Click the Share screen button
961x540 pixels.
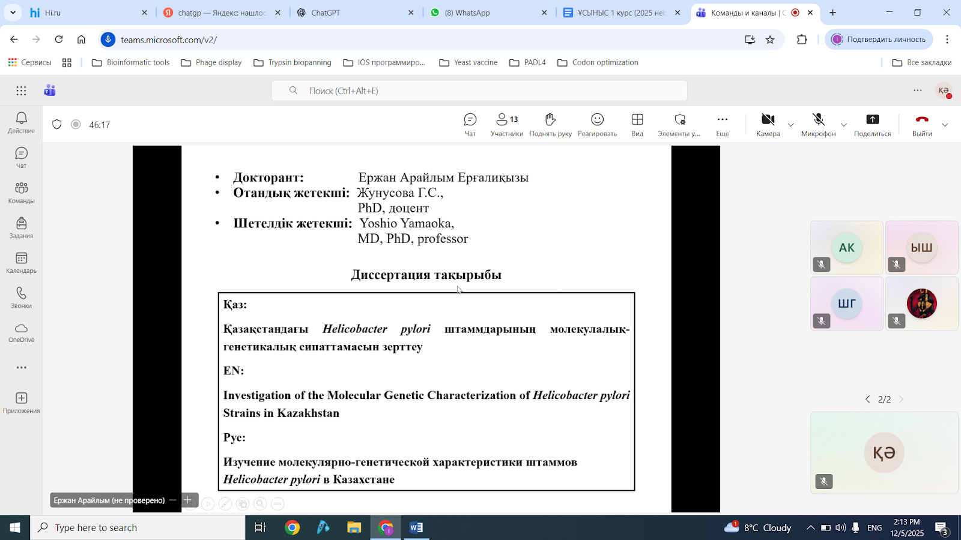tap(872, 124)
